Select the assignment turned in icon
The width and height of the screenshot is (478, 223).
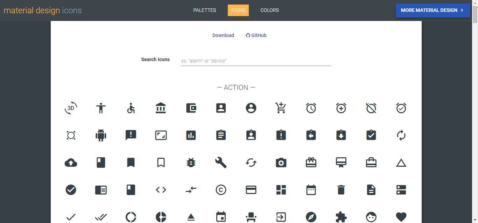371,135
